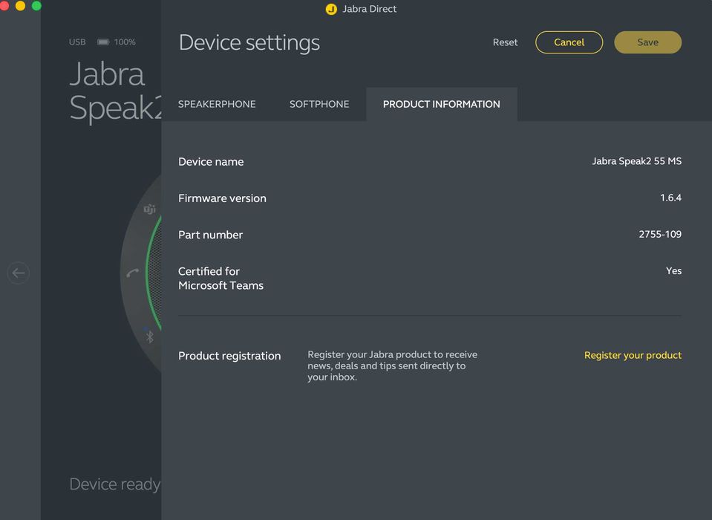Select the Product Information tab

tap(441, 104)
